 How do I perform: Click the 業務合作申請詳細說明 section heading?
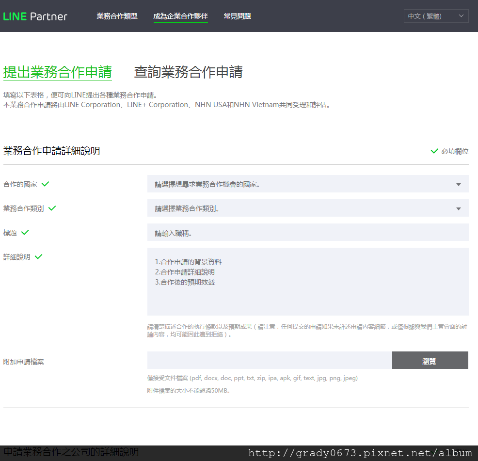(x=51, y=151)
